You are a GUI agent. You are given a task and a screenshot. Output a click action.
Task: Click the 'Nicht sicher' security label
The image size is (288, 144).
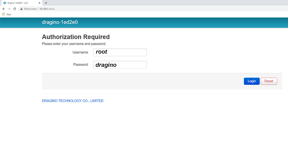30,9
